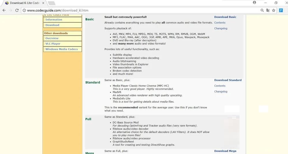
Task: Click 'Supports playback of:' text
Action: coord(118,28)
